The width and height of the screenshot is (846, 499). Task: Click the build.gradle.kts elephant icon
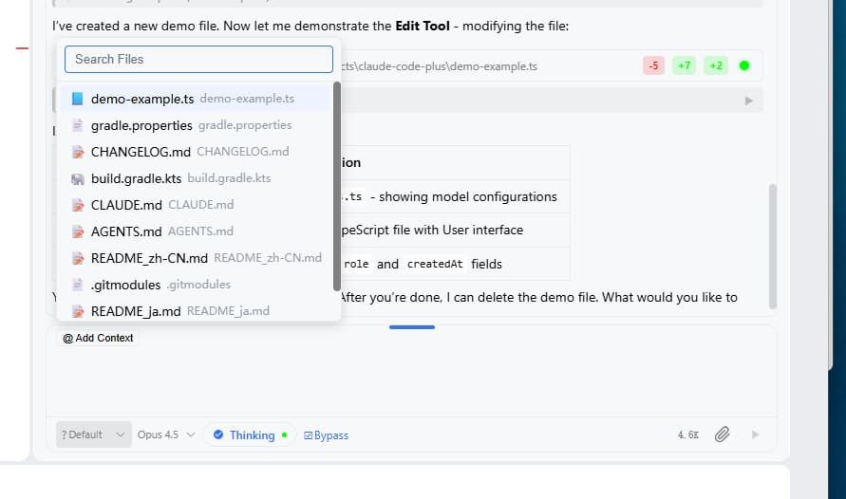pyautogui.click(x=77, y=178)
